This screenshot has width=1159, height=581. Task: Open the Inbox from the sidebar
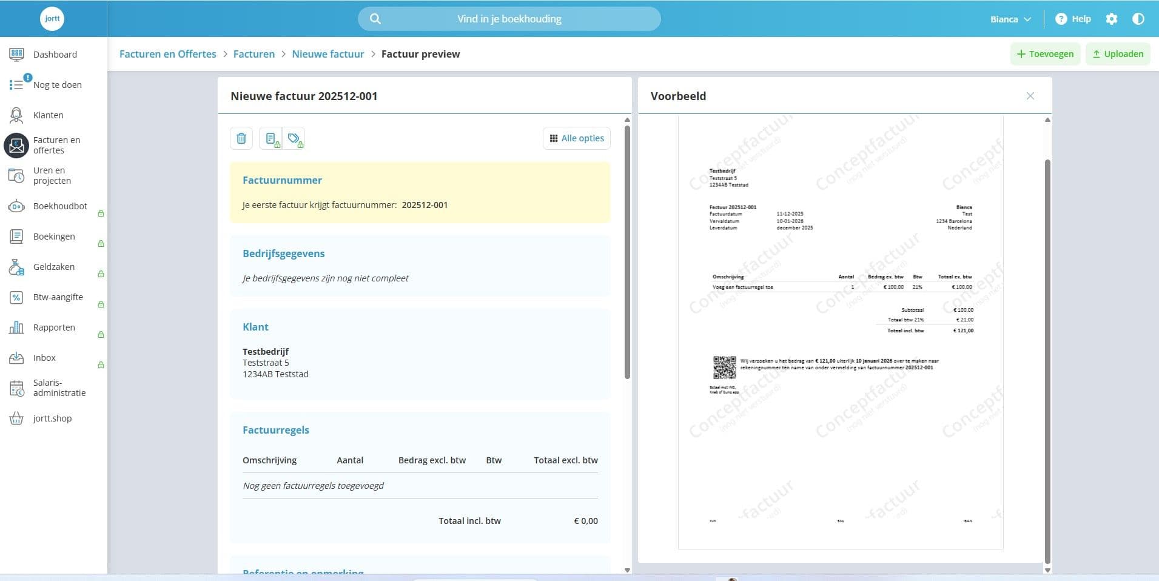[x=16, y=358]
